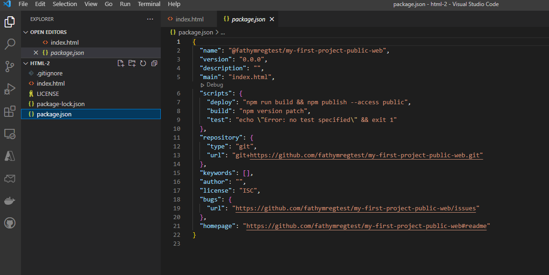Open the Run and Debug view
The width and height of the screenshot is (549, 275).
click(x=10, y=89)
